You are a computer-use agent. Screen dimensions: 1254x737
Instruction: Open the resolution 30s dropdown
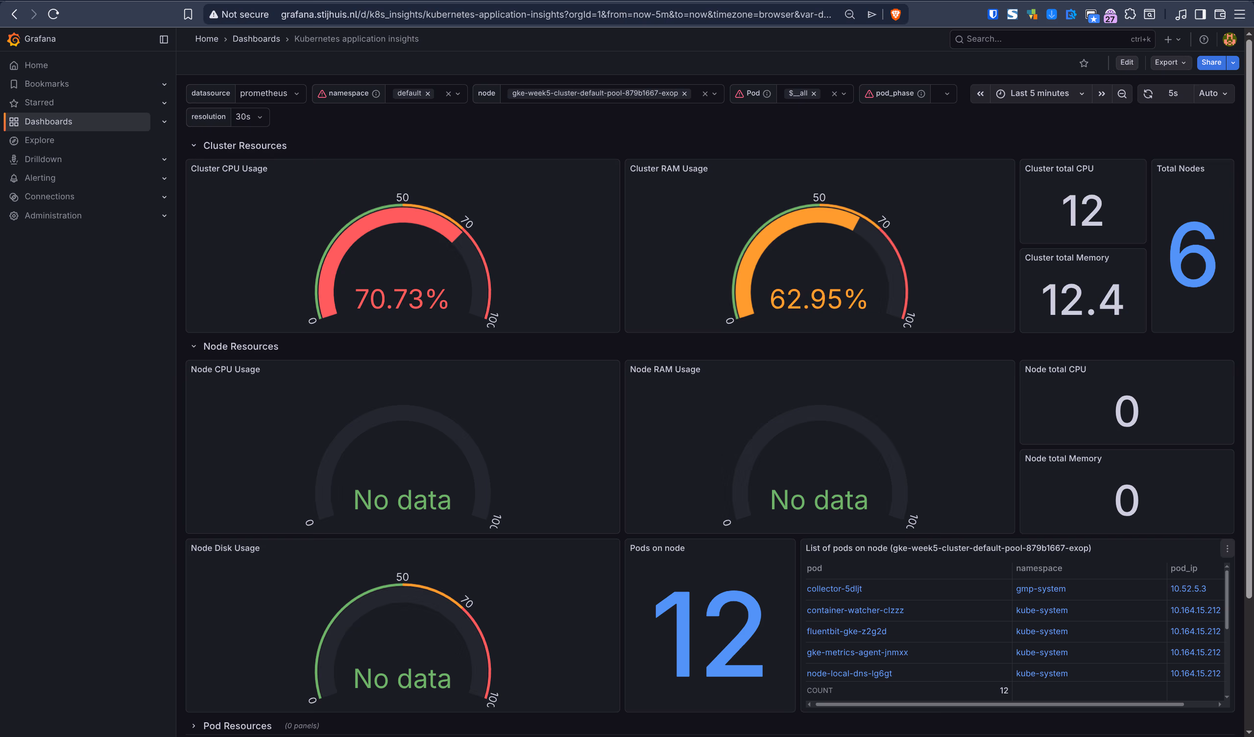[x=250, y=117]
